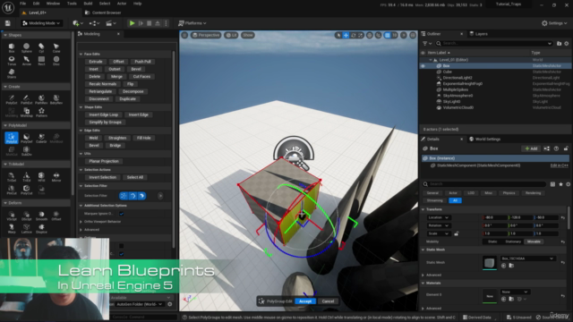This screenshot has width=573, height=322.
Task: Toggle grid snapping in viewport toolbar
Action: pos(388,35)
